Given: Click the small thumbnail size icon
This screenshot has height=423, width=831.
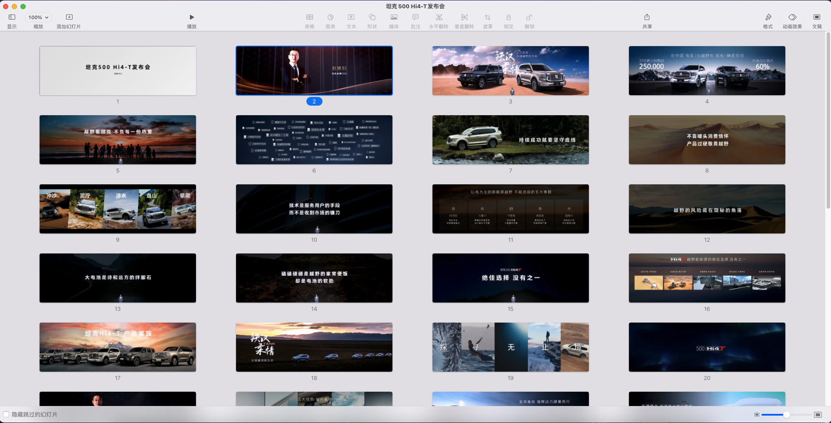Looking at the screenshot, I should click(x=757, y=415).
